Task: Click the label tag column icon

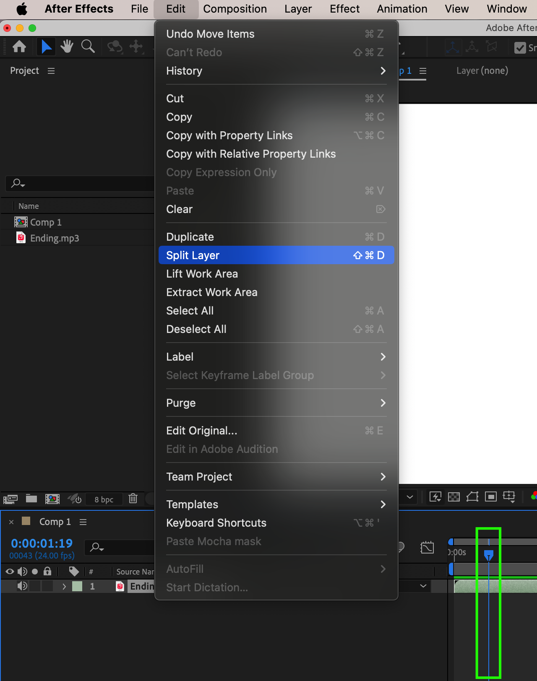Action: 74,571
